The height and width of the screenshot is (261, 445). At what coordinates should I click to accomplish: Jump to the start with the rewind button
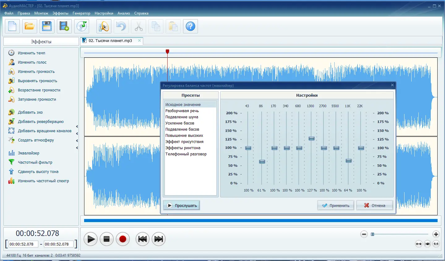[143, 239]
